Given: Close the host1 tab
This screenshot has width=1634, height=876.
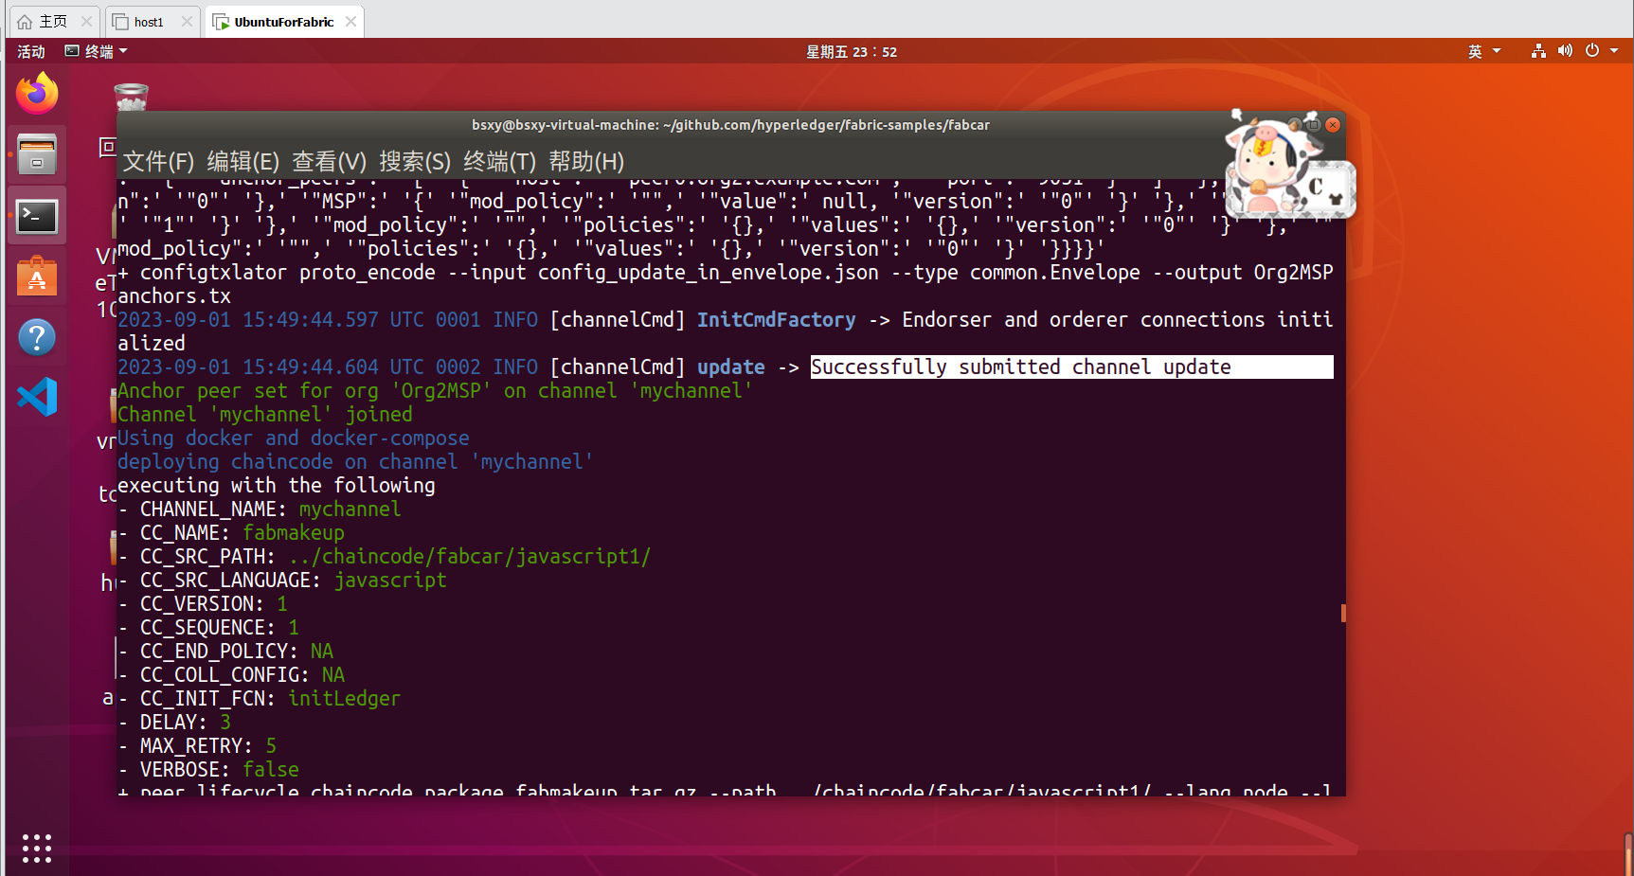Looking at the screenshot, I should click(187, 22).
